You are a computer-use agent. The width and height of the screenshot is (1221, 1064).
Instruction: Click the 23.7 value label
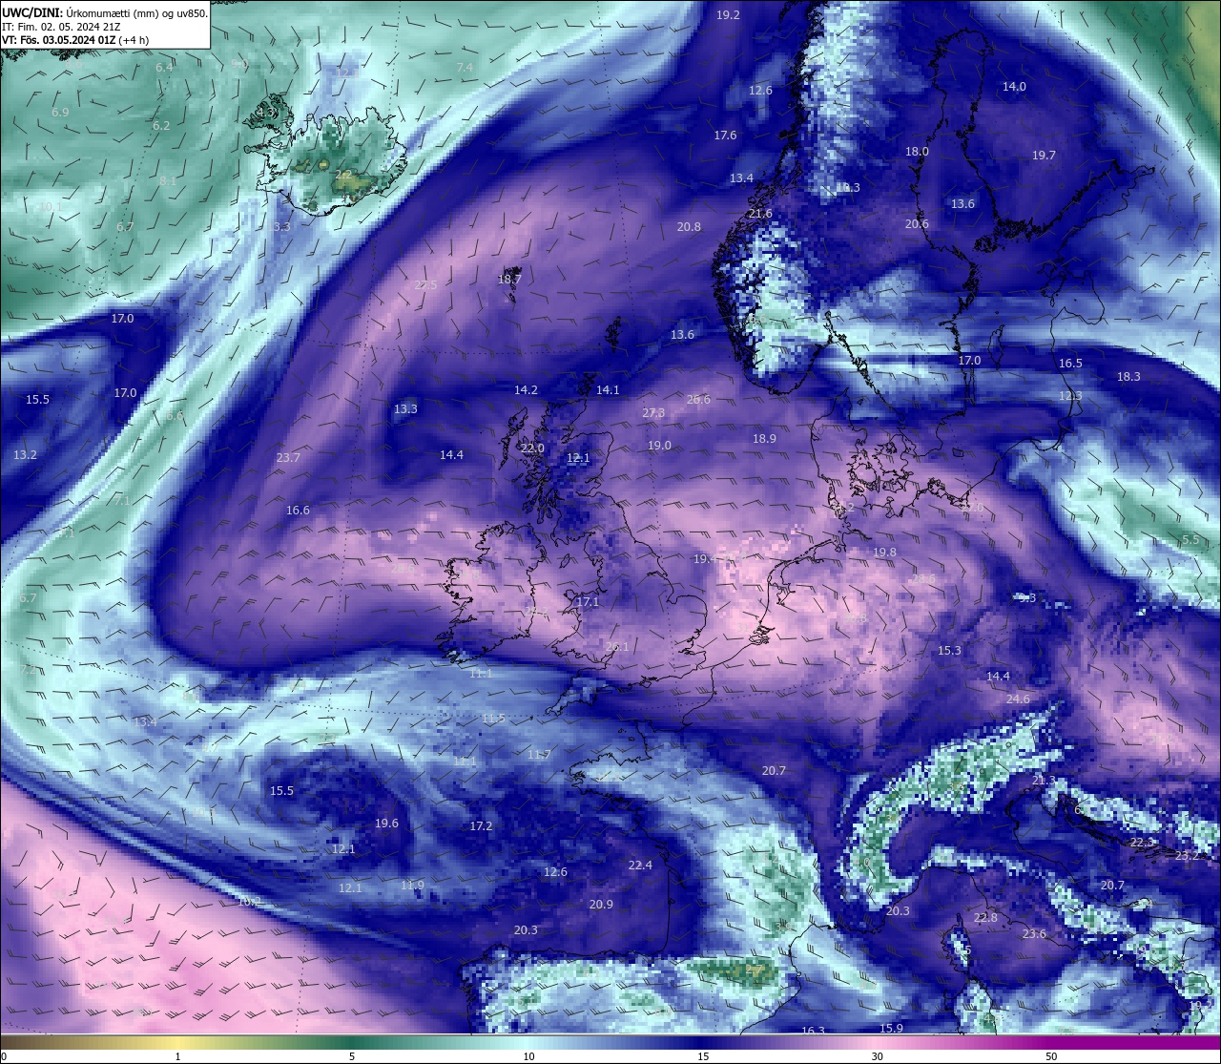click(x=288, y=458)
